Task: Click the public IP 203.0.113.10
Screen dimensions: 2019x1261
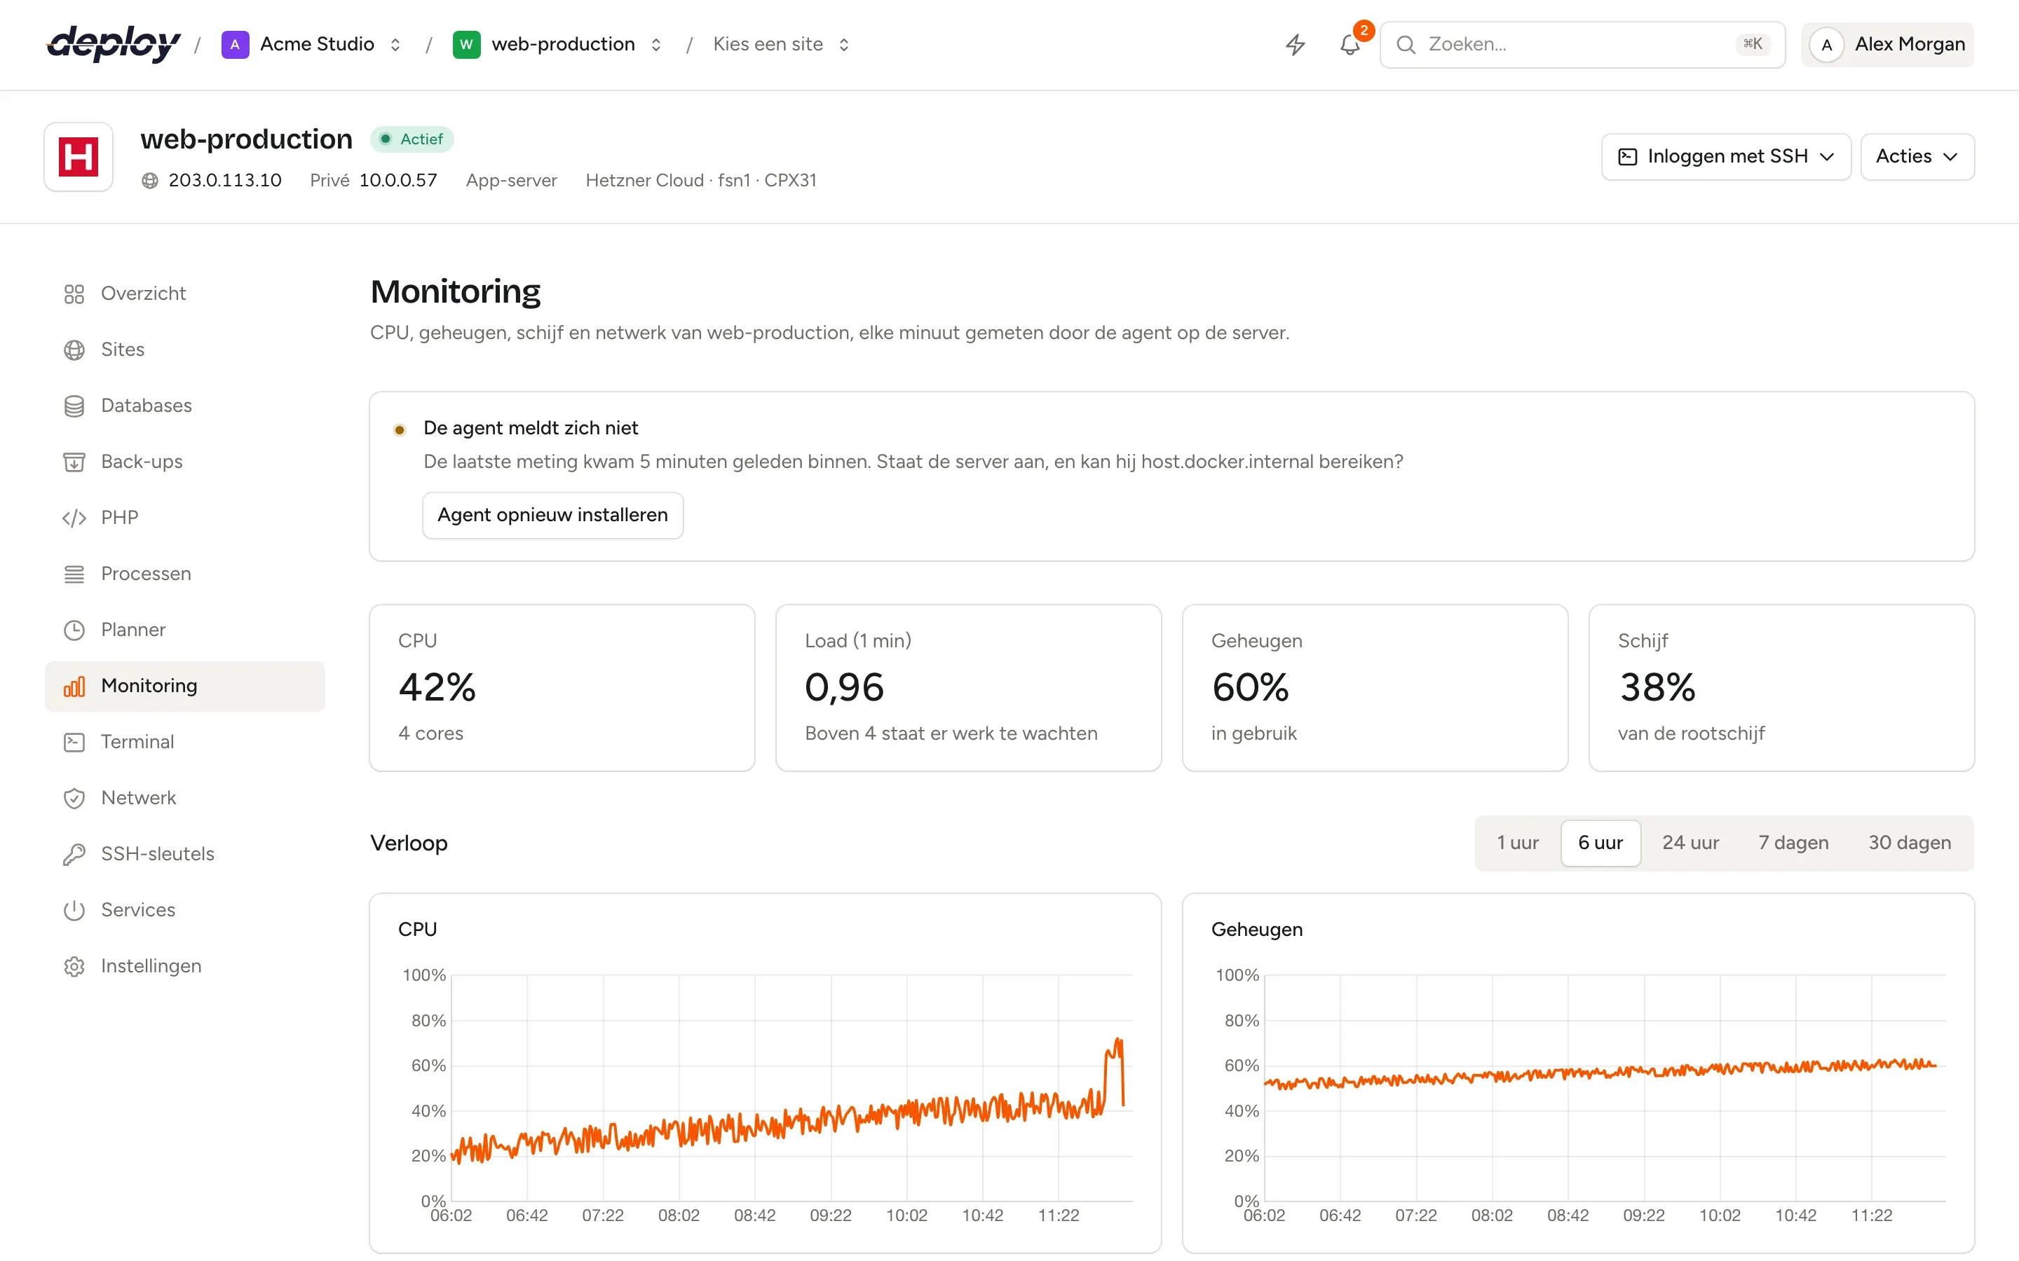Action: (x=224, y=180)
